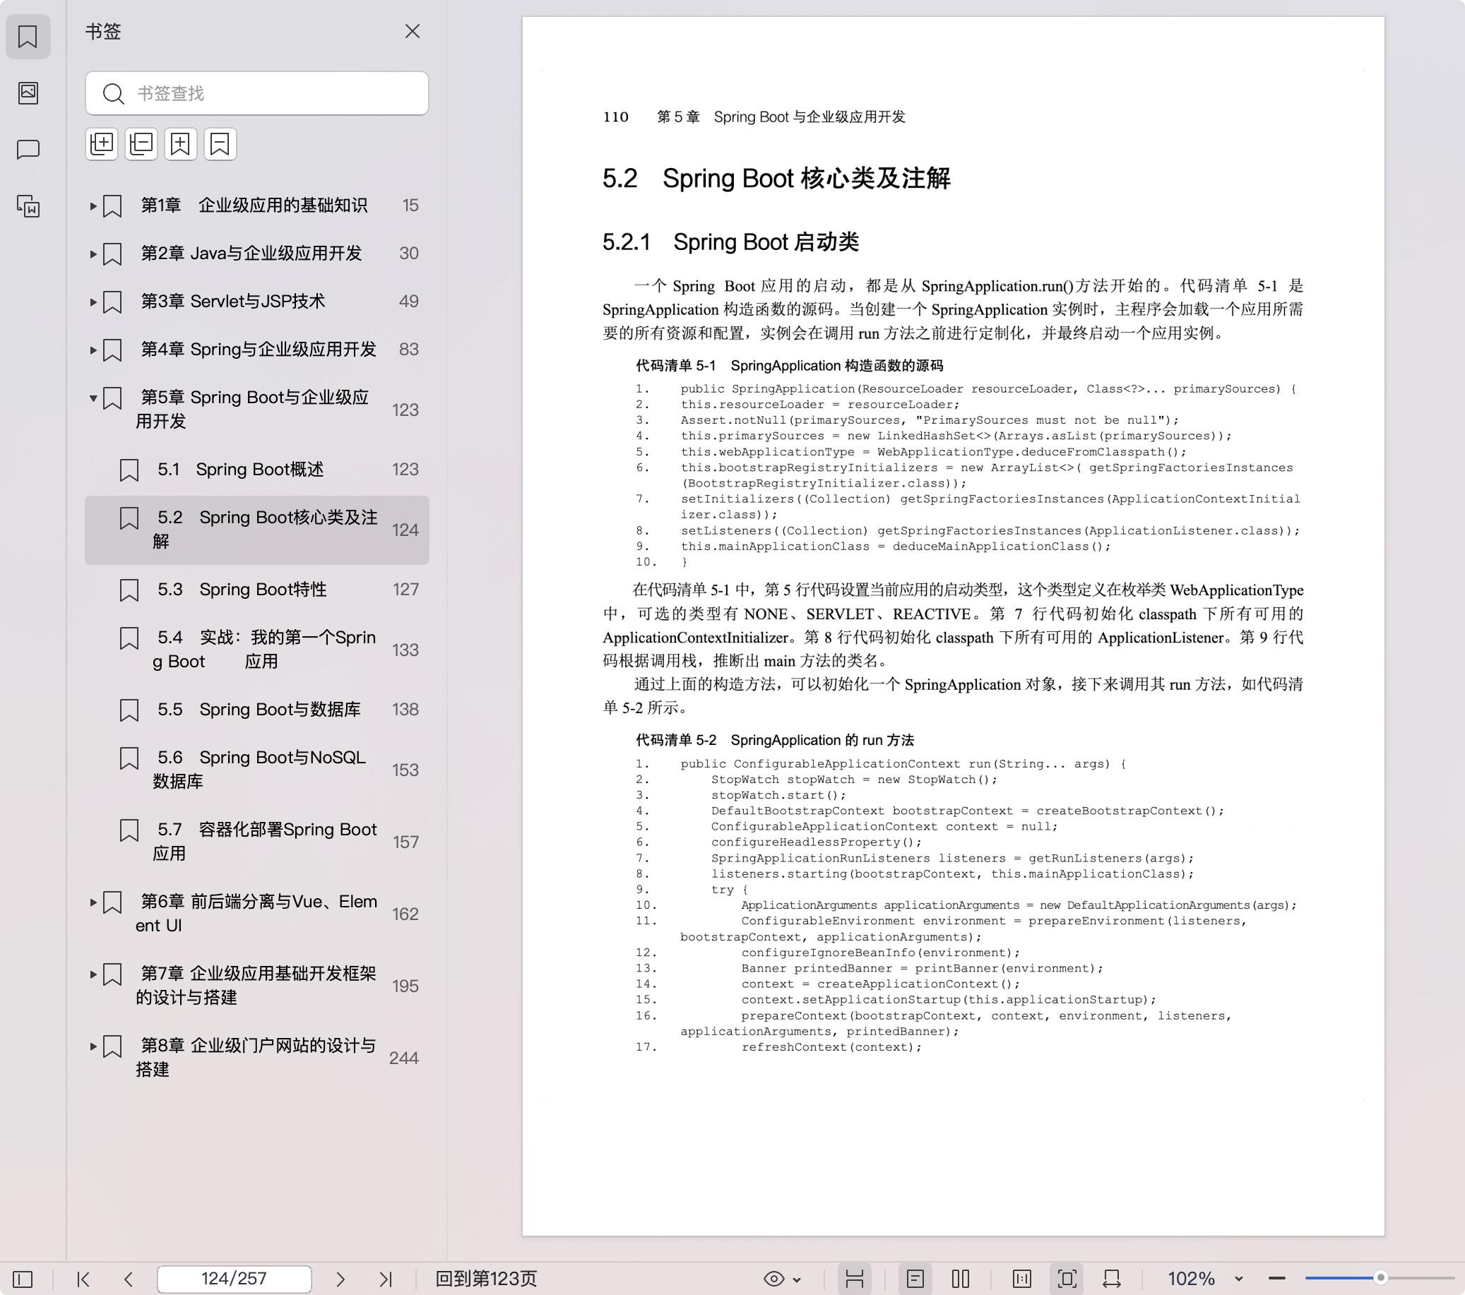Open the bookmarks panel icon in sidebar
Image resolution: width=1465 pixels, height=1295 pixels.
28,37
